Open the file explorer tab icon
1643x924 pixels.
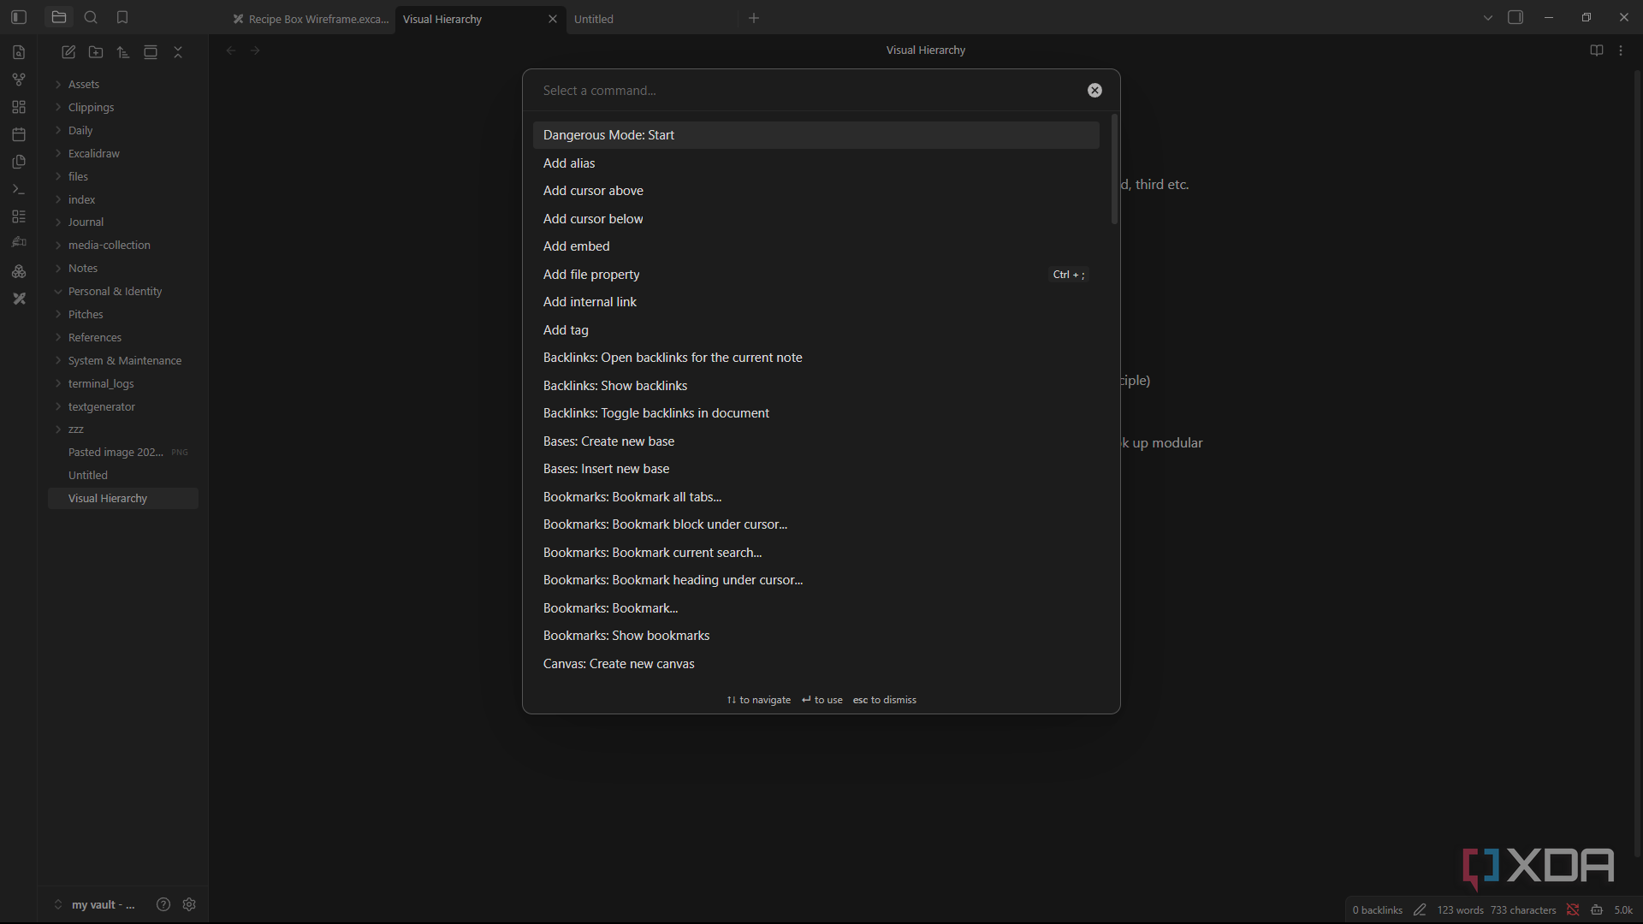click(59, 17)
